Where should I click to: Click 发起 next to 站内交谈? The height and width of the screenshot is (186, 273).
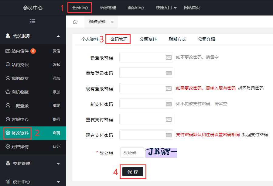56,65
